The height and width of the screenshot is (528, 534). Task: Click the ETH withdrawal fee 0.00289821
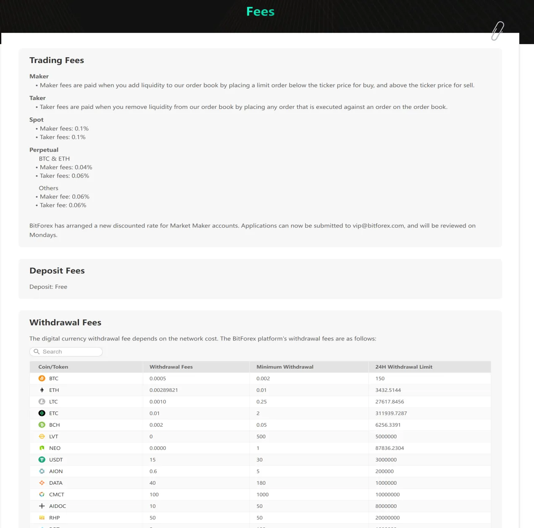tap(164, 390)
